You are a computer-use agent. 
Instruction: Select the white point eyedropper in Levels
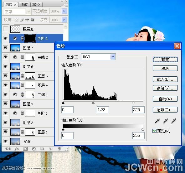173,121
